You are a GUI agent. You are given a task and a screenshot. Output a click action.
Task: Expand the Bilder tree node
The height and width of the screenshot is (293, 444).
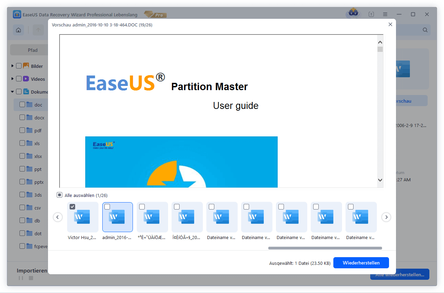[x=13, y=66]
